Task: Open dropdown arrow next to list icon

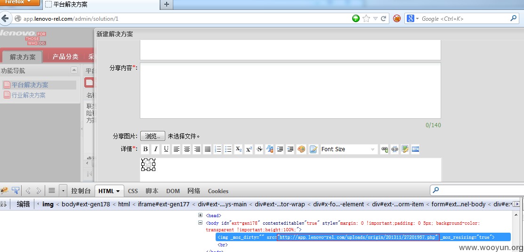Action: pos(63,191)
